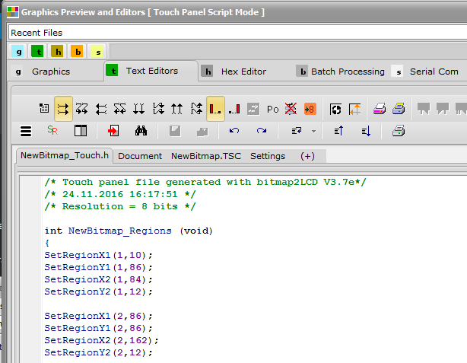
Task: Select right-to-left horizontal scan direction
Action: (101, 109)
